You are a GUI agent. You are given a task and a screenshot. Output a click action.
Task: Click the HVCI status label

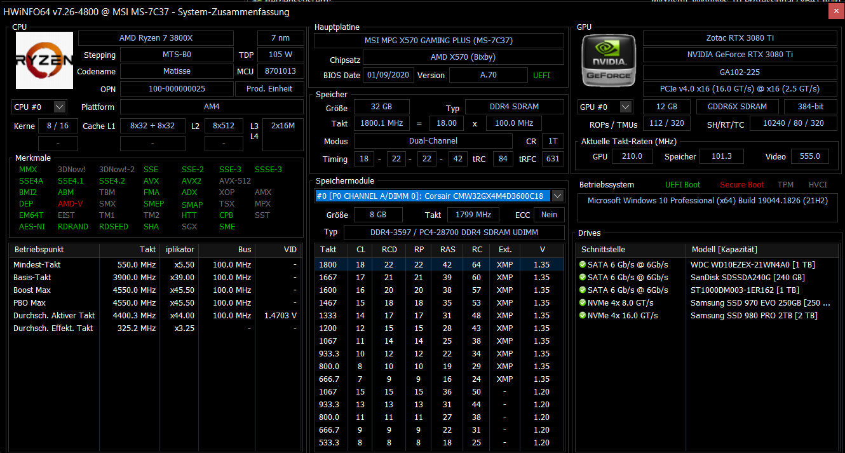[x=818, y=185]
